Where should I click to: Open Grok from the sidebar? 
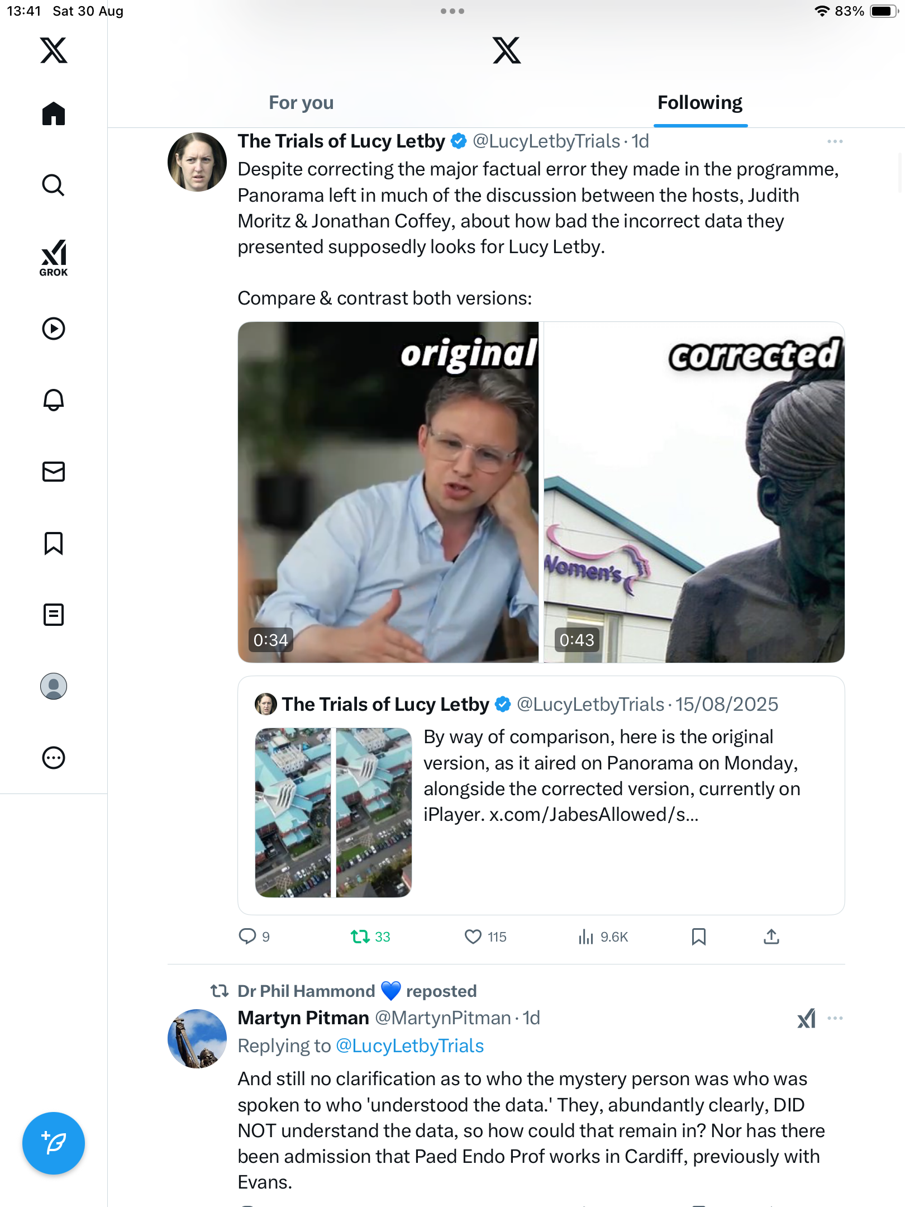(x=54, y=258)
